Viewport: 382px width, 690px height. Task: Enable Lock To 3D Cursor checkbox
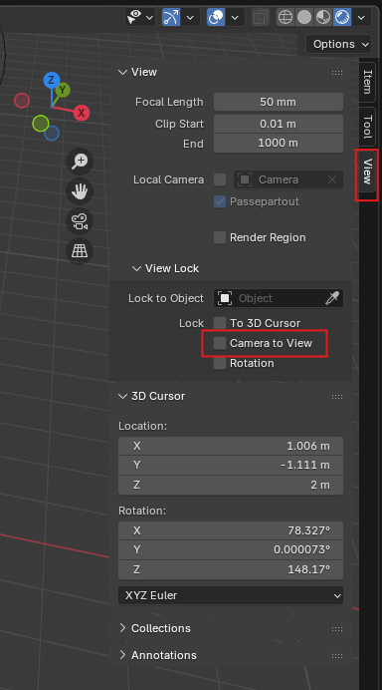coord(220,322)
